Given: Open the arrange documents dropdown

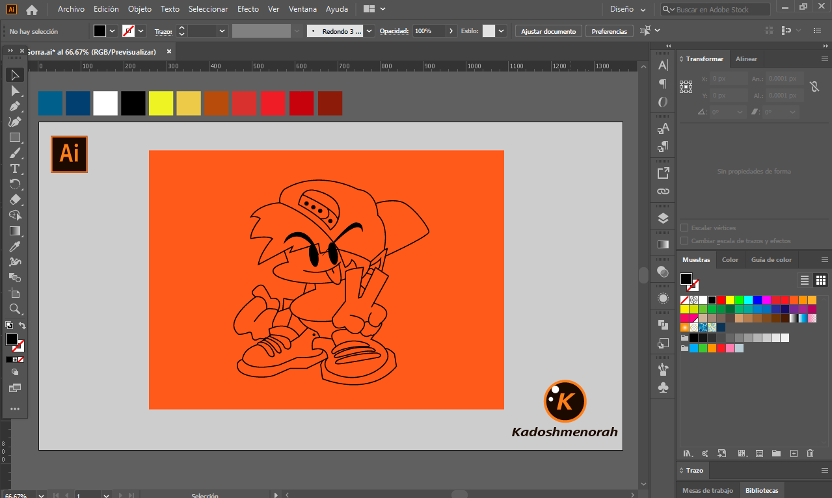Looking at the screenshot, I should (375, 9).
